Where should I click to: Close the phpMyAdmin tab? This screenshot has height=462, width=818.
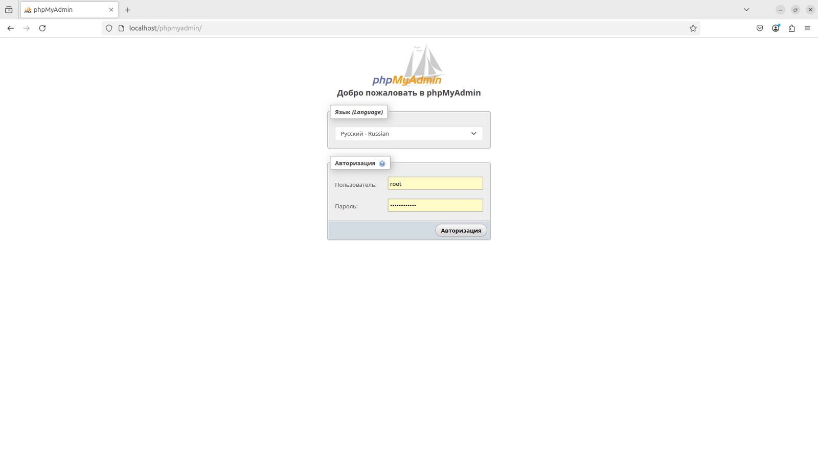111,10
